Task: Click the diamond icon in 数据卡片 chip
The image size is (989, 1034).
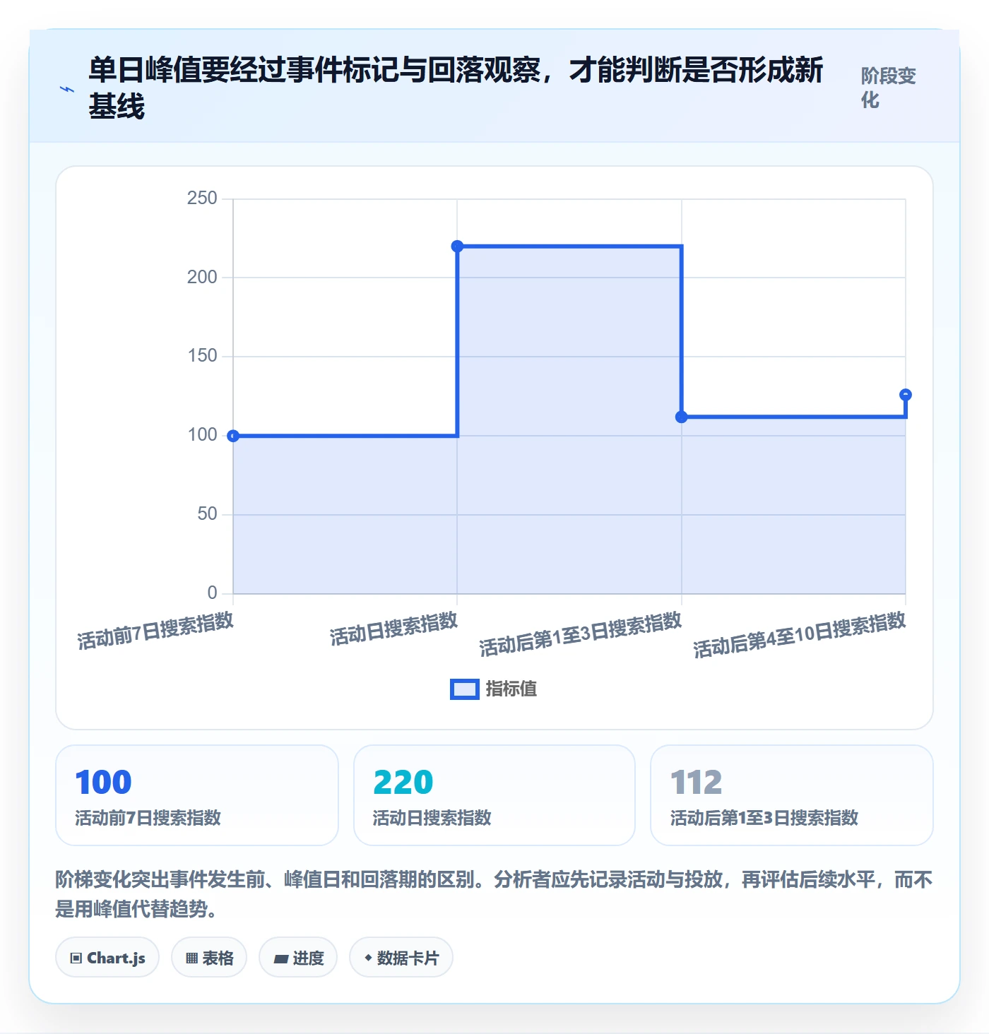Action: [368, 958]
